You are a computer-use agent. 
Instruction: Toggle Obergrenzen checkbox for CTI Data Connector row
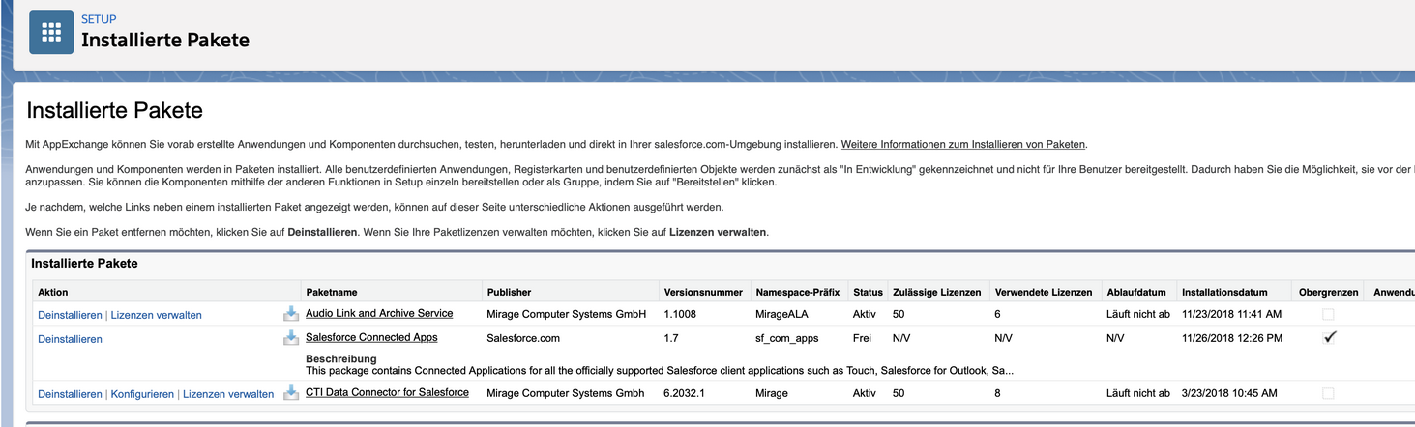click(1328, 393)
